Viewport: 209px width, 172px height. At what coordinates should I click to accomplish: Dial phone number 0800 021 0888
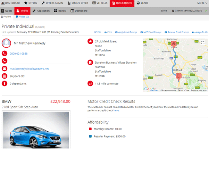click(x=19, y=54)
